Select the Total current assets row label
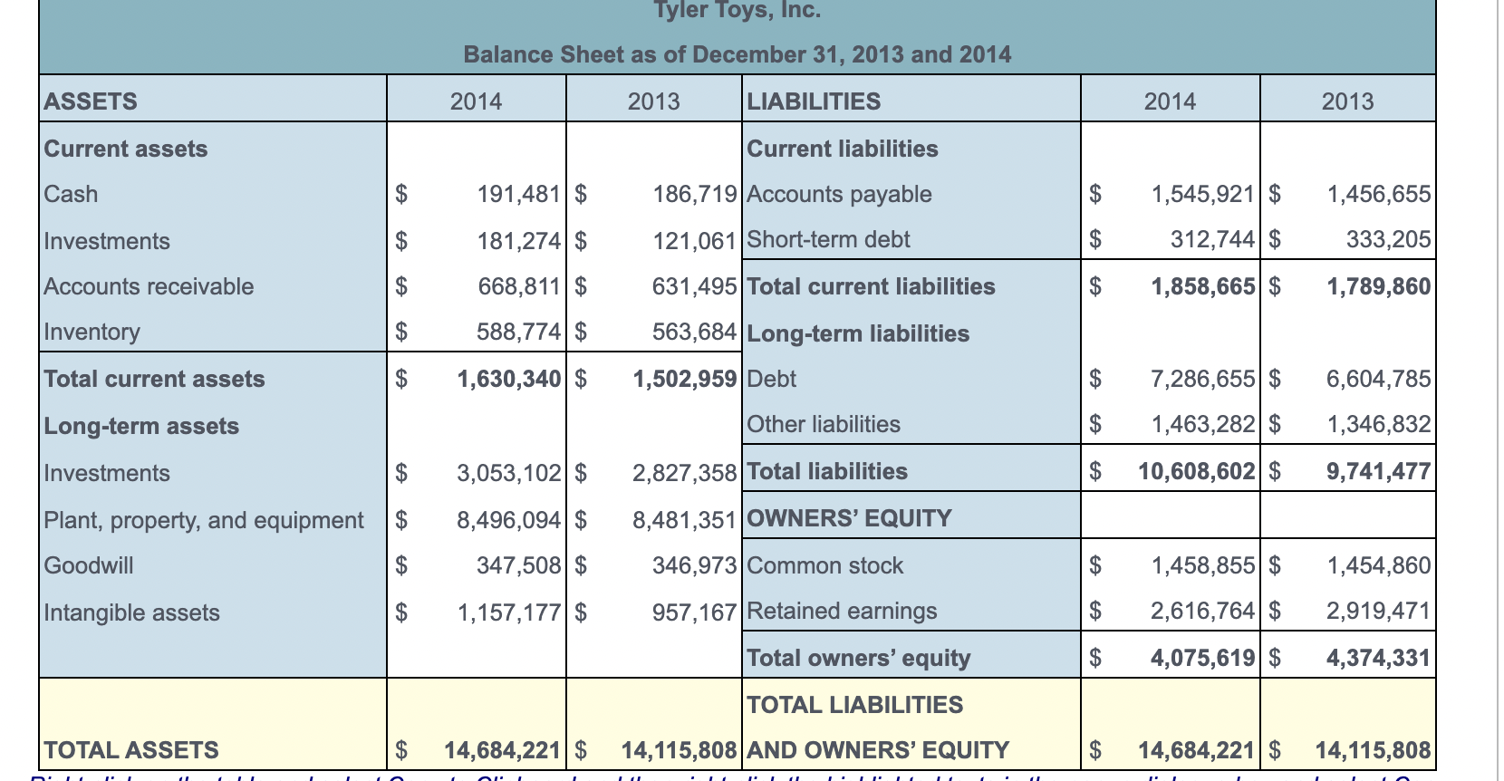 point(155,380)
